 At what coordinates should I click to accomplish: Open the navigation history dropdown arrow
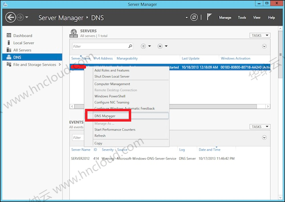click(x=27, y=18)
